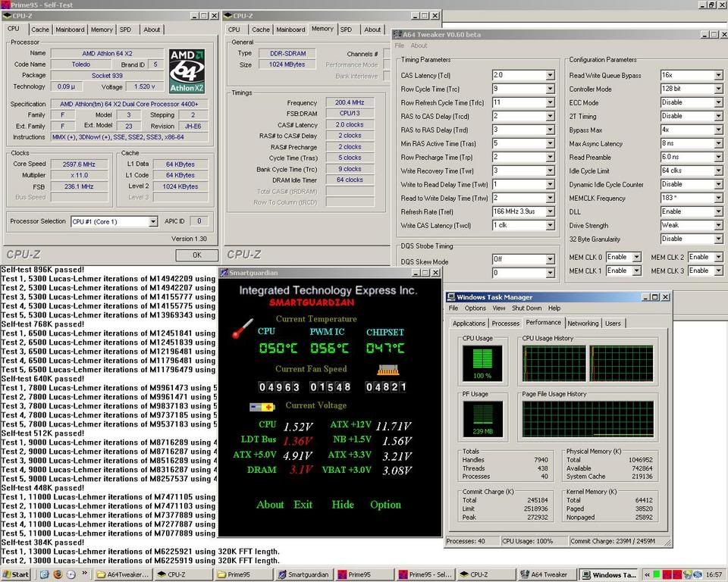Click the first red Prime95 tray icon
This screenshot has width=728, height=582.
(x=667, y=574)
